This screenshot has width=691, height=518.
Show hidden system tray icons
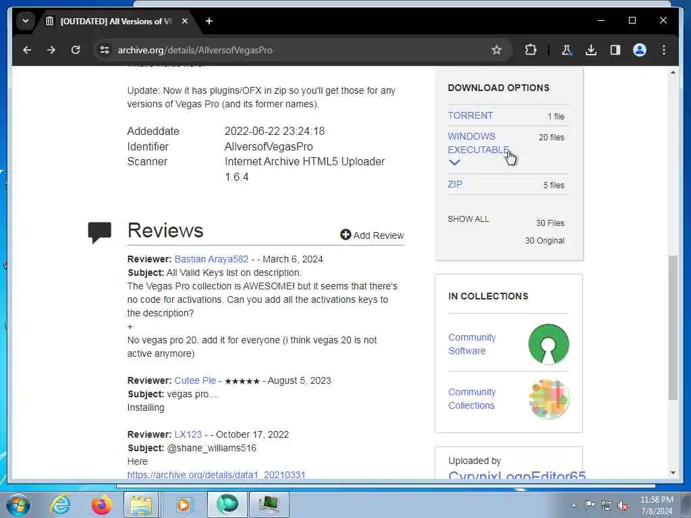pos(574,505)
